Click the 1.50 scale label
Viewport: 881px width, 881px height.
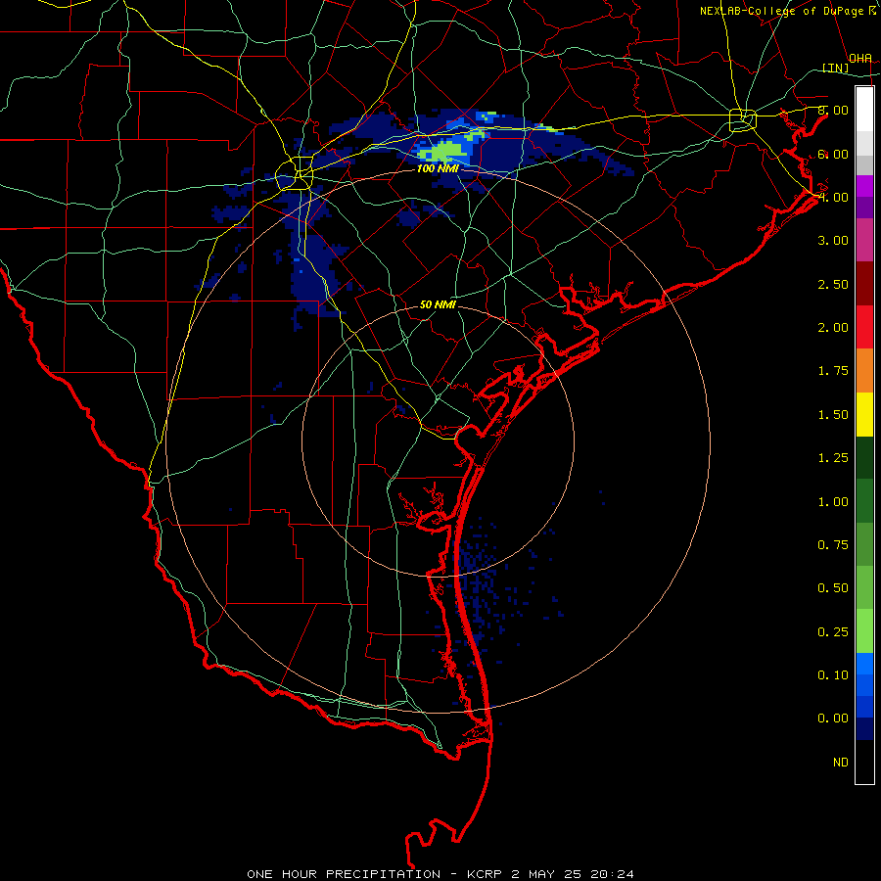833,415
